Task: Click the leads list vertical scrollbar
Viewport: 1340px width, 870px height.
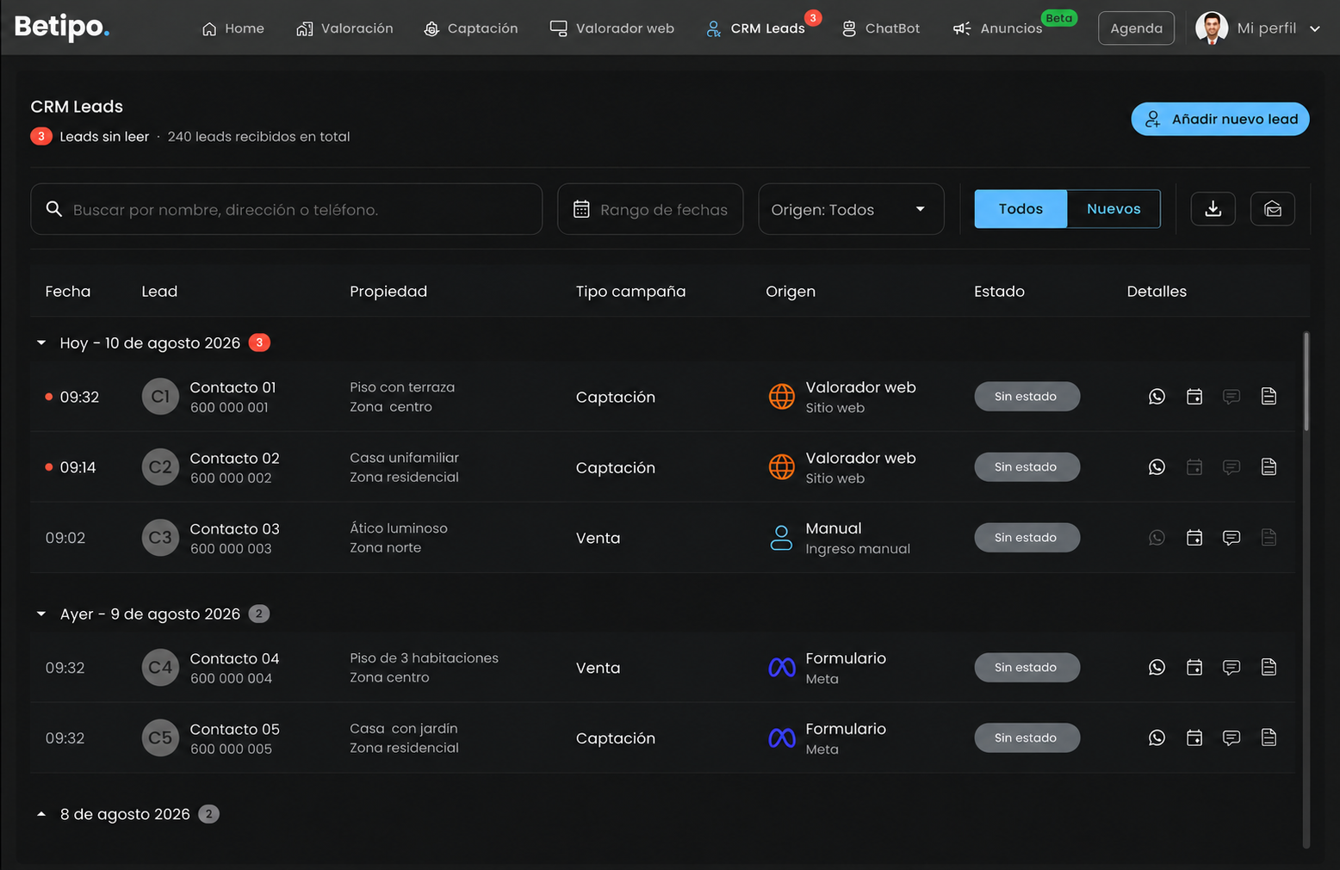Action: [1306, 381]
